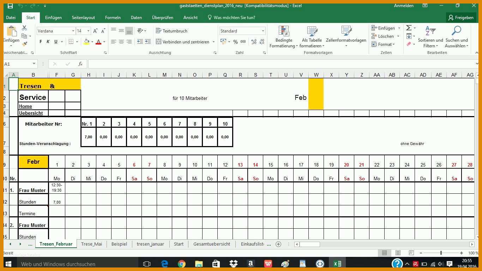Open the Datei tab
This screenshot has width=482, height=271.
tap(11, 17)
